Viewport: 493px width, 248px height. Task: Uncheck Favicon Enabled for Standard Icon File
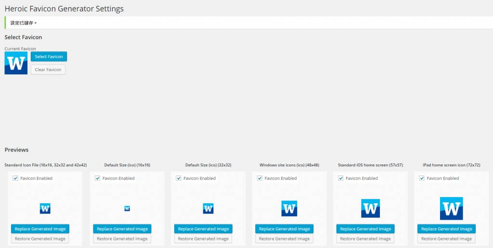16,178
